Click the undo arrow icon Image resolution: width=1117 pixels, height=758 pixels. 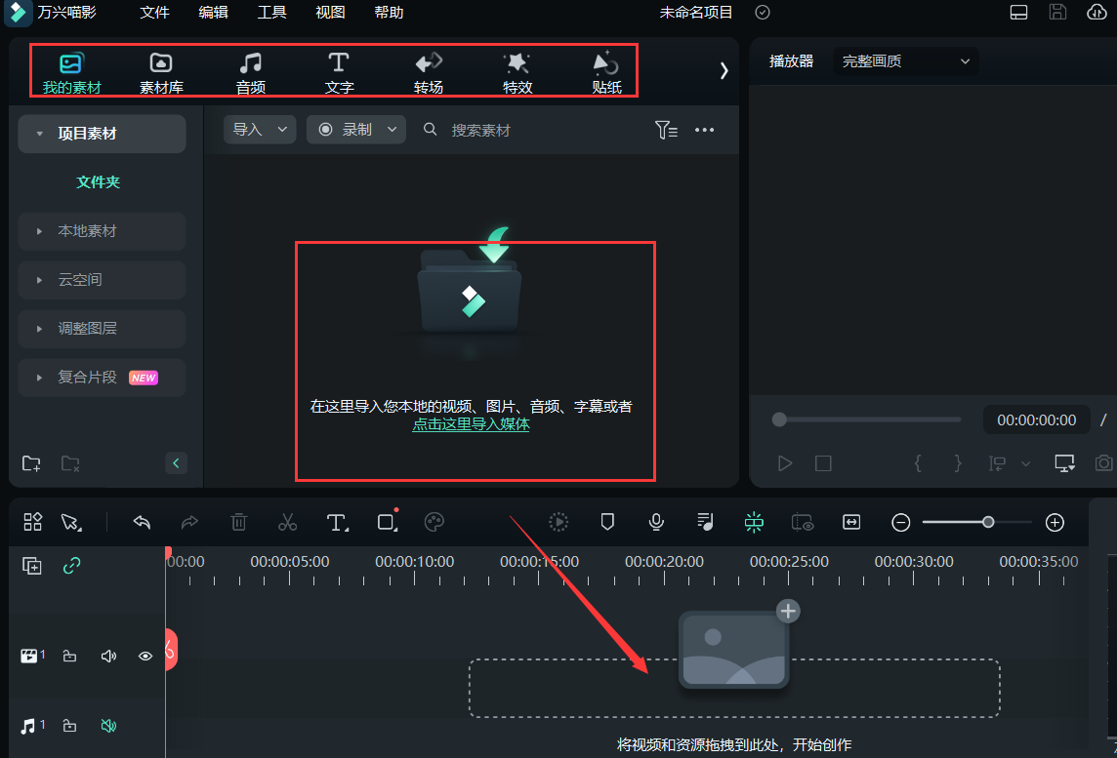click(x=142, y=522)
